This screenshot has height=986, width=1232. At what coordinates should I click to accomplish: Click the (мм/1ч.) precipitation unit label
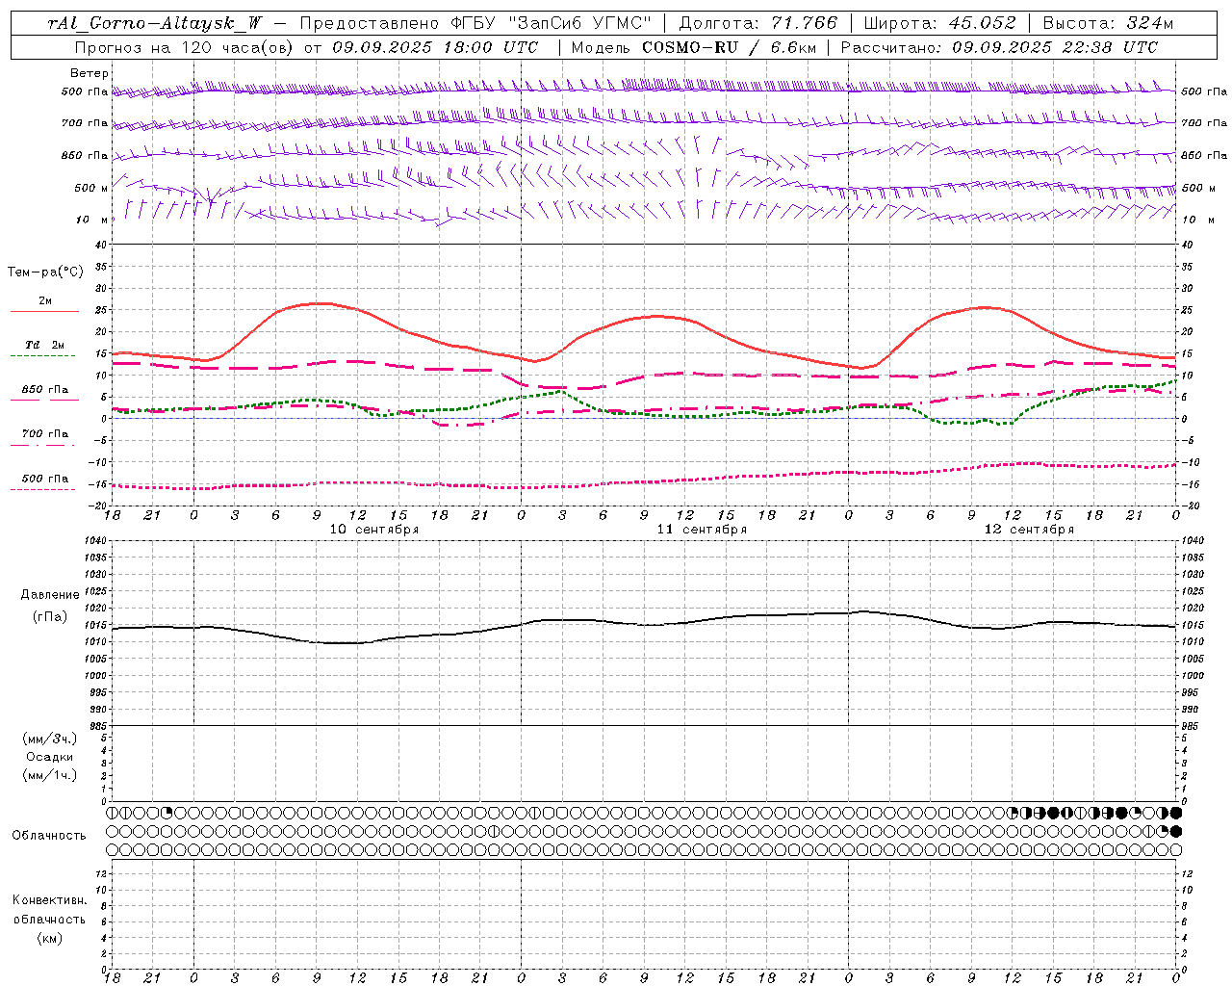(x=50, y=775)
